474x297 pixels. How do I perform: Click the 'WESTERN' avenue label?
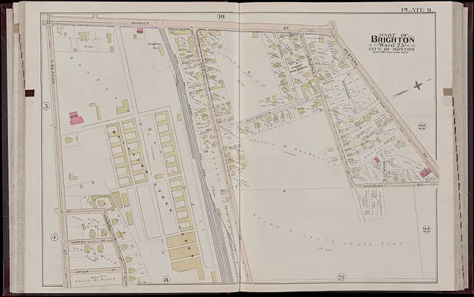tap(350, 57)
